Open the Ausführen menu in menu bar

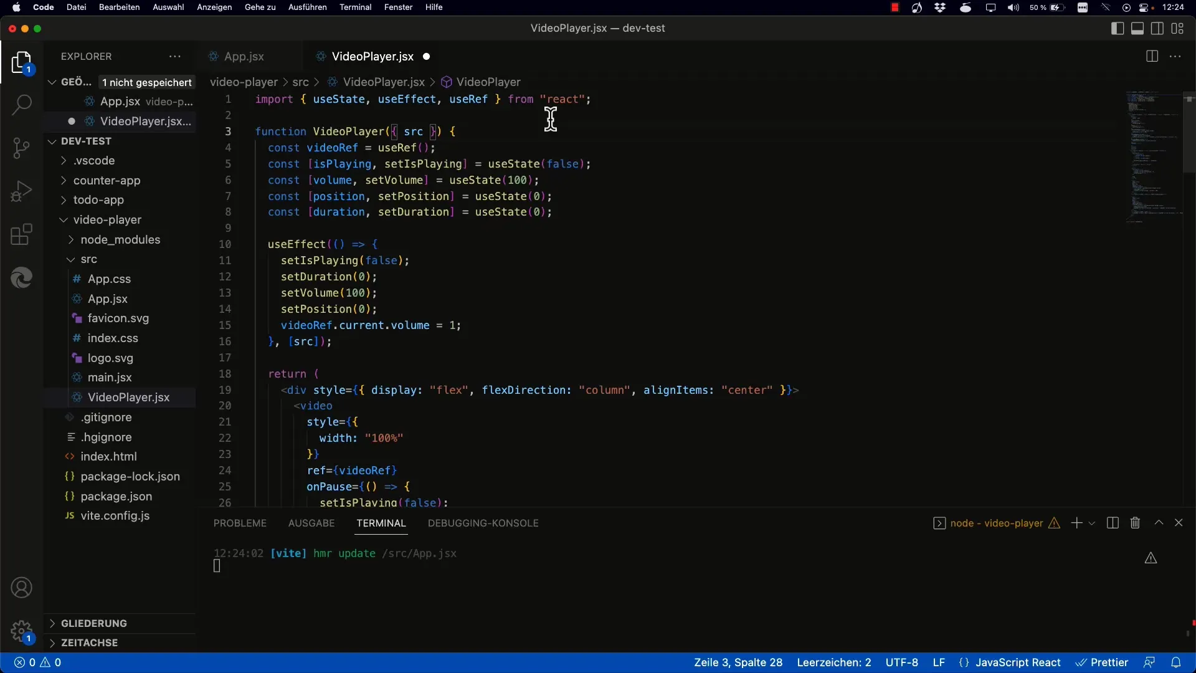[307, 7]
